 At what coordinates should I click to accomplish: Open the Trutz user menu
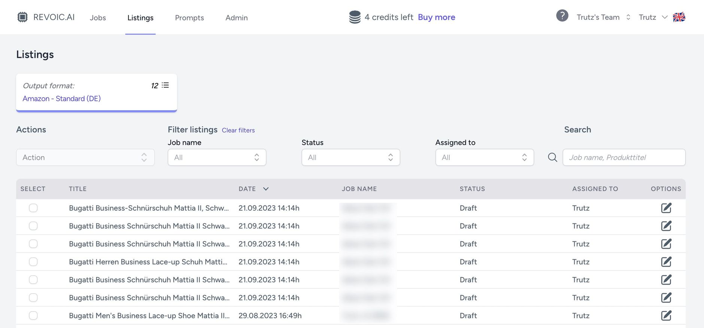point(653,17)
